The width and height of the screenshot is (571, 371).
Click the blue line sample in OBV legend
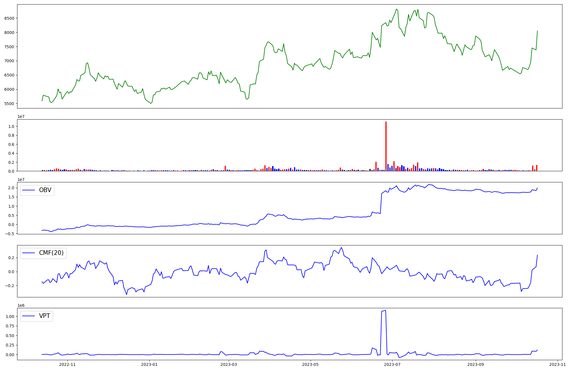(29, 190)
